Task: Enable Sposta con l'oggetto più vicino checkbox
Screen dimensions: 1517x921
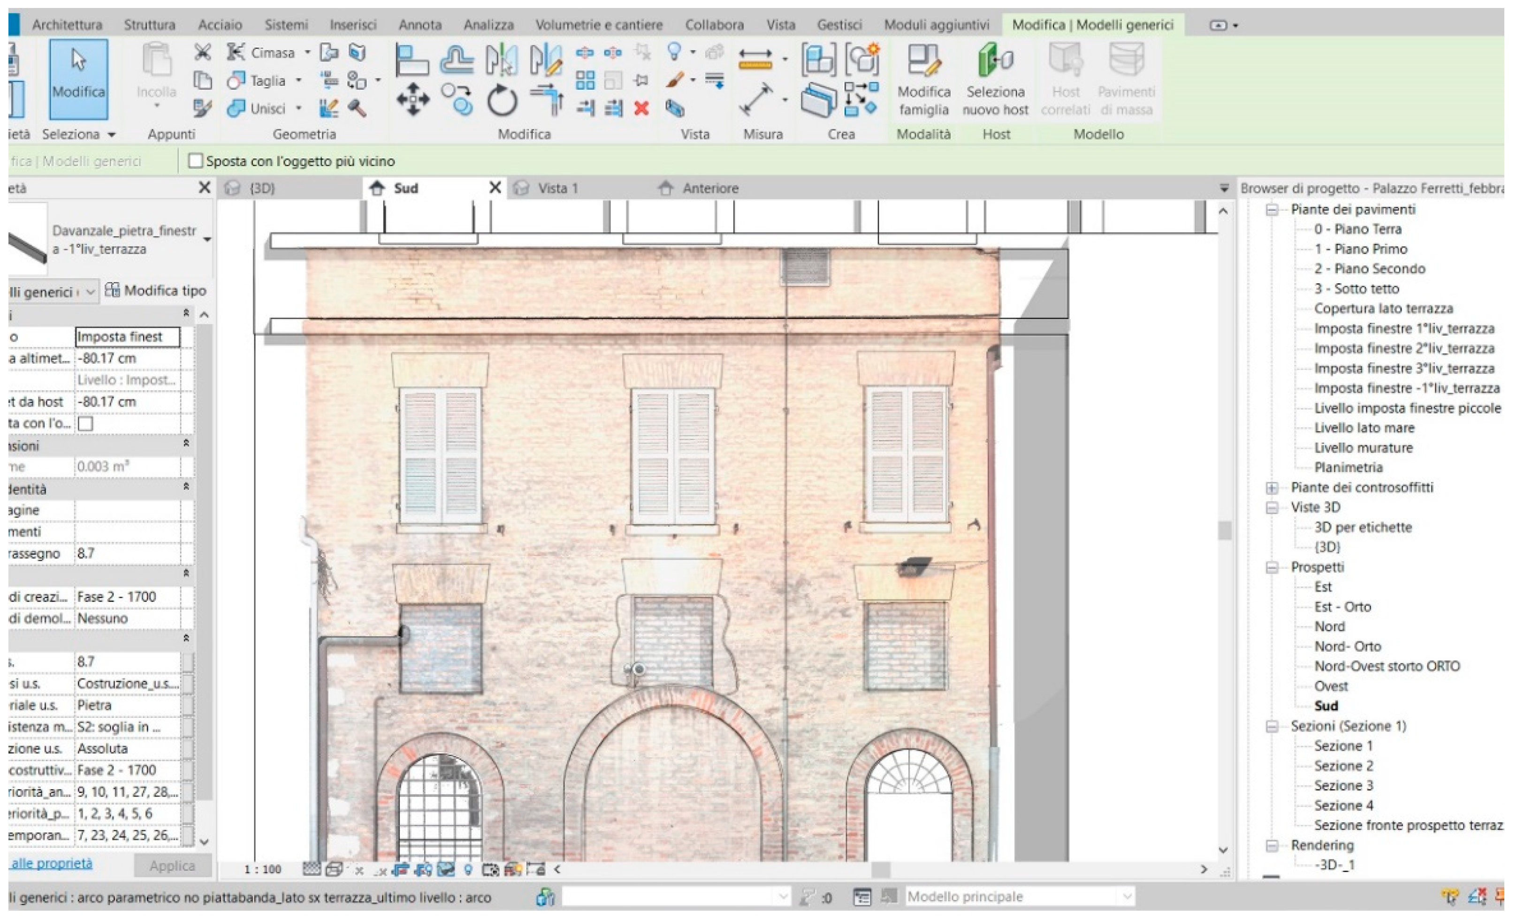Action: click(x=196, y=161)
